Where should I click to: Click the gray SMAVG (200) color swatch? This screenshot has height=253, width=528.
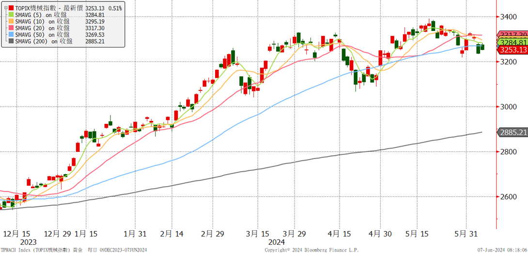pyautogui.click(x=12, y=42)
